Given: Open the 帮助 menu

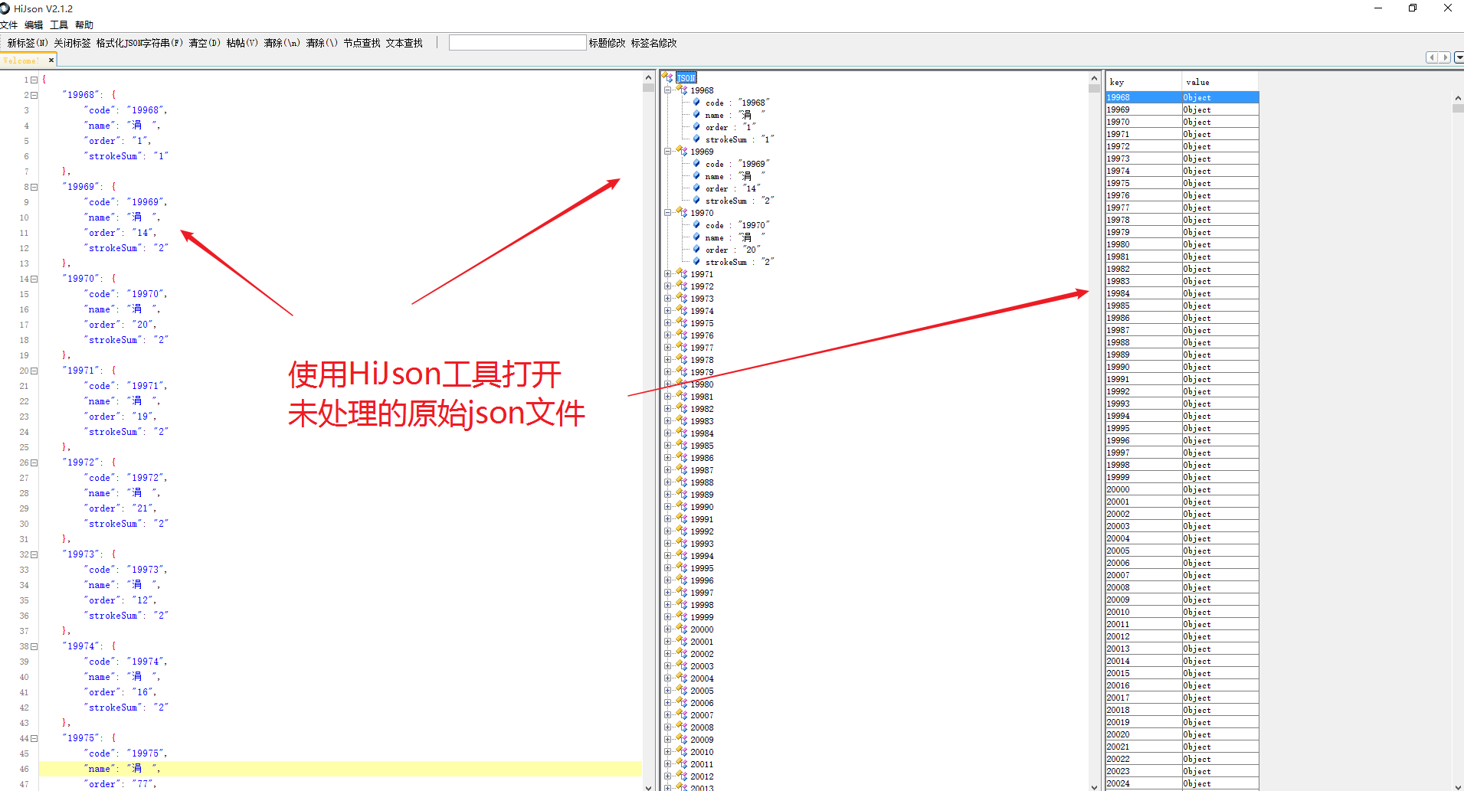Looking at the screenshot, I should click(84, 25).
